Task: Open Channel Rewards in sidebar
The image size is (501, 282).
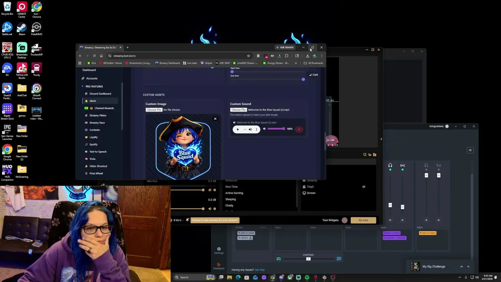Action: tap(99, 108)
